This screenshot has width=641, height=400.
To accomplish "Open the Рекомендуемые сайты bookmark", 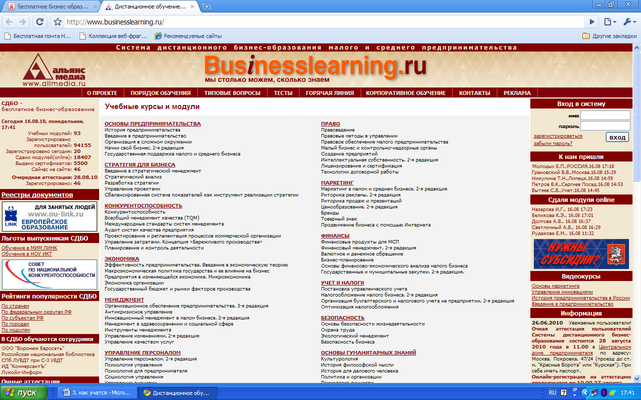I will [188, 36].
